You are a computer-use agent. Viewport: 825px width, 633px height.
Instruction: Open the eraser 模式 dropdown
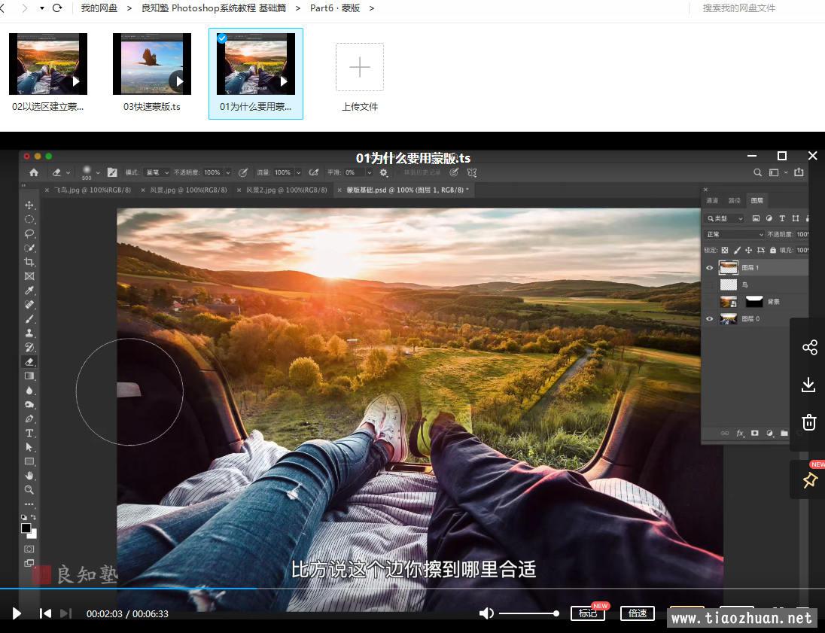coord(157,172)
